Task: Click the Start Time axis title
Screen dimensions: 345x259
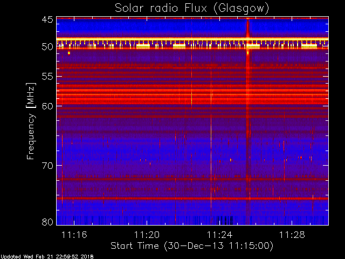Action: point(192,246)
